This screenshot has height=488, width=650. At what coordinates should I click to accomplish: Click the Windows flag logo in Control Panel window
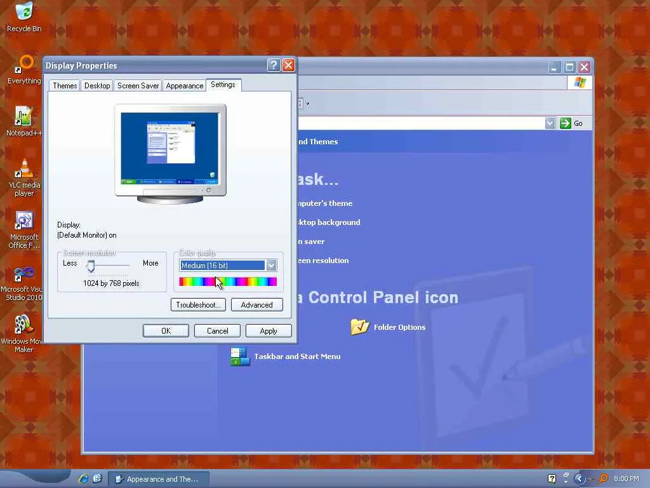(580, 83)
